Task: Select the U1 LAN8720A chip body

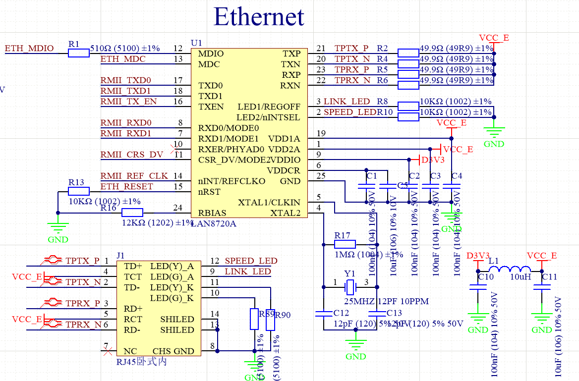Action: coord(249,133)
